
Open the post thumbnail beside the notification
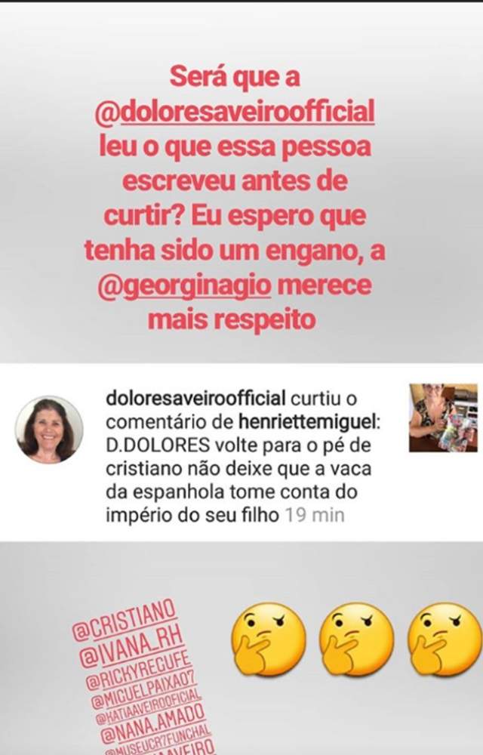[443, 418]
